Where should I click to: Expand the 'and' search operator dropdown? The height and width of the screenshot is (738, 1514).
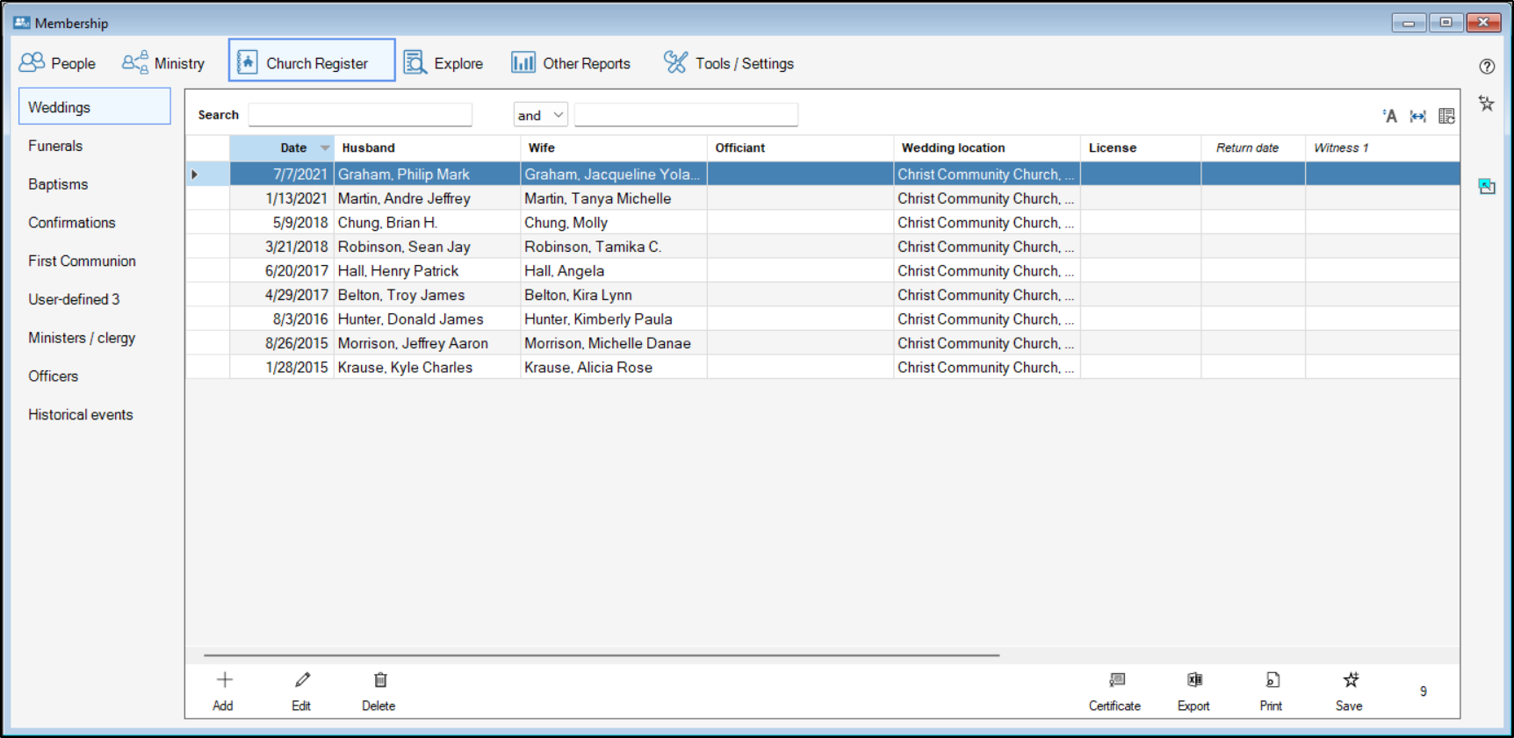pos(558,115)
